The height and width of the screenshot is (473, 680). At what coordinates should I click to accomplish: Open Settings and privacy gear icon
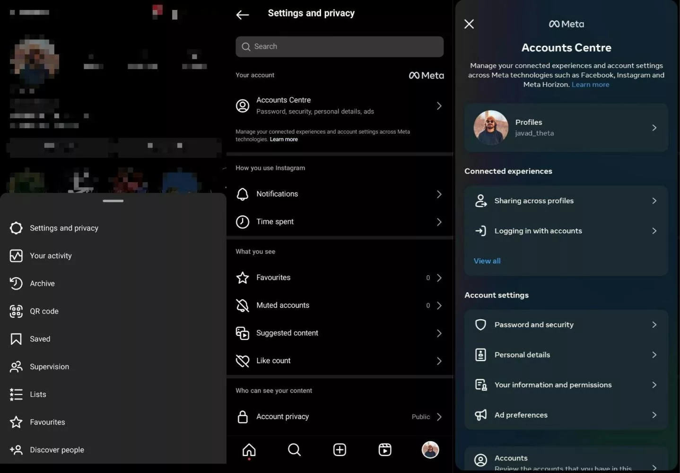[16, 228]
